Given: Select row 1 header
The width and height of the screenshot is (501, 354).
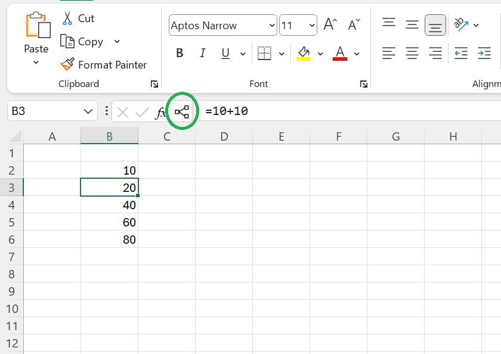Looking at the screenshot, I should [11, 153].
